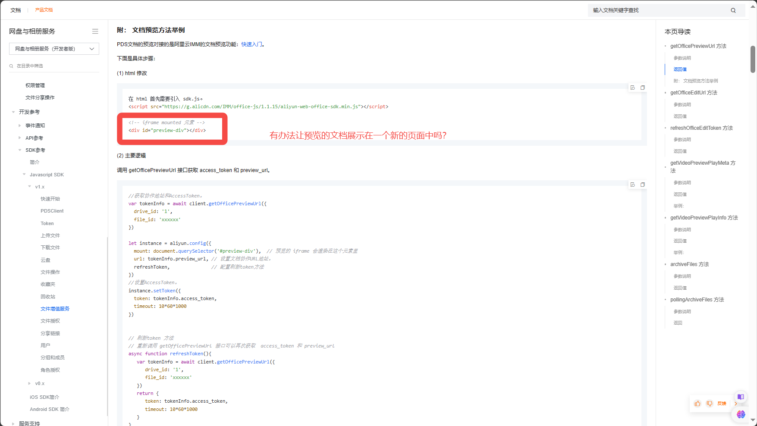Click the page vertical scrollbar thumb
This screenshot has width=757, height=426.
tap(753, 59)
